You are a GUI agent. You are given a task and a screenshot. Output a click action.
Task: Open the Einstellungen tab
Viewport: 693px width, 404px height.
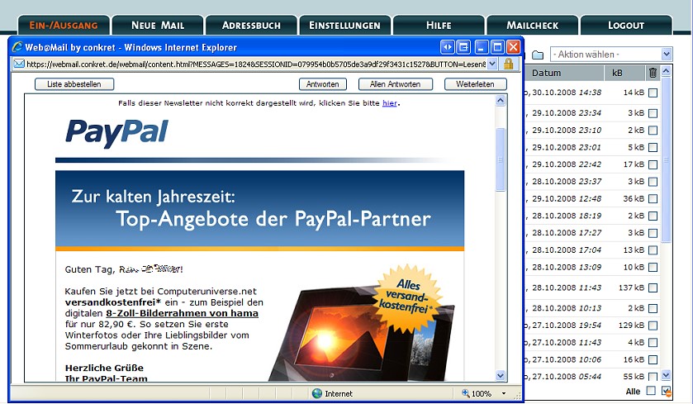(x=344, y=25)
